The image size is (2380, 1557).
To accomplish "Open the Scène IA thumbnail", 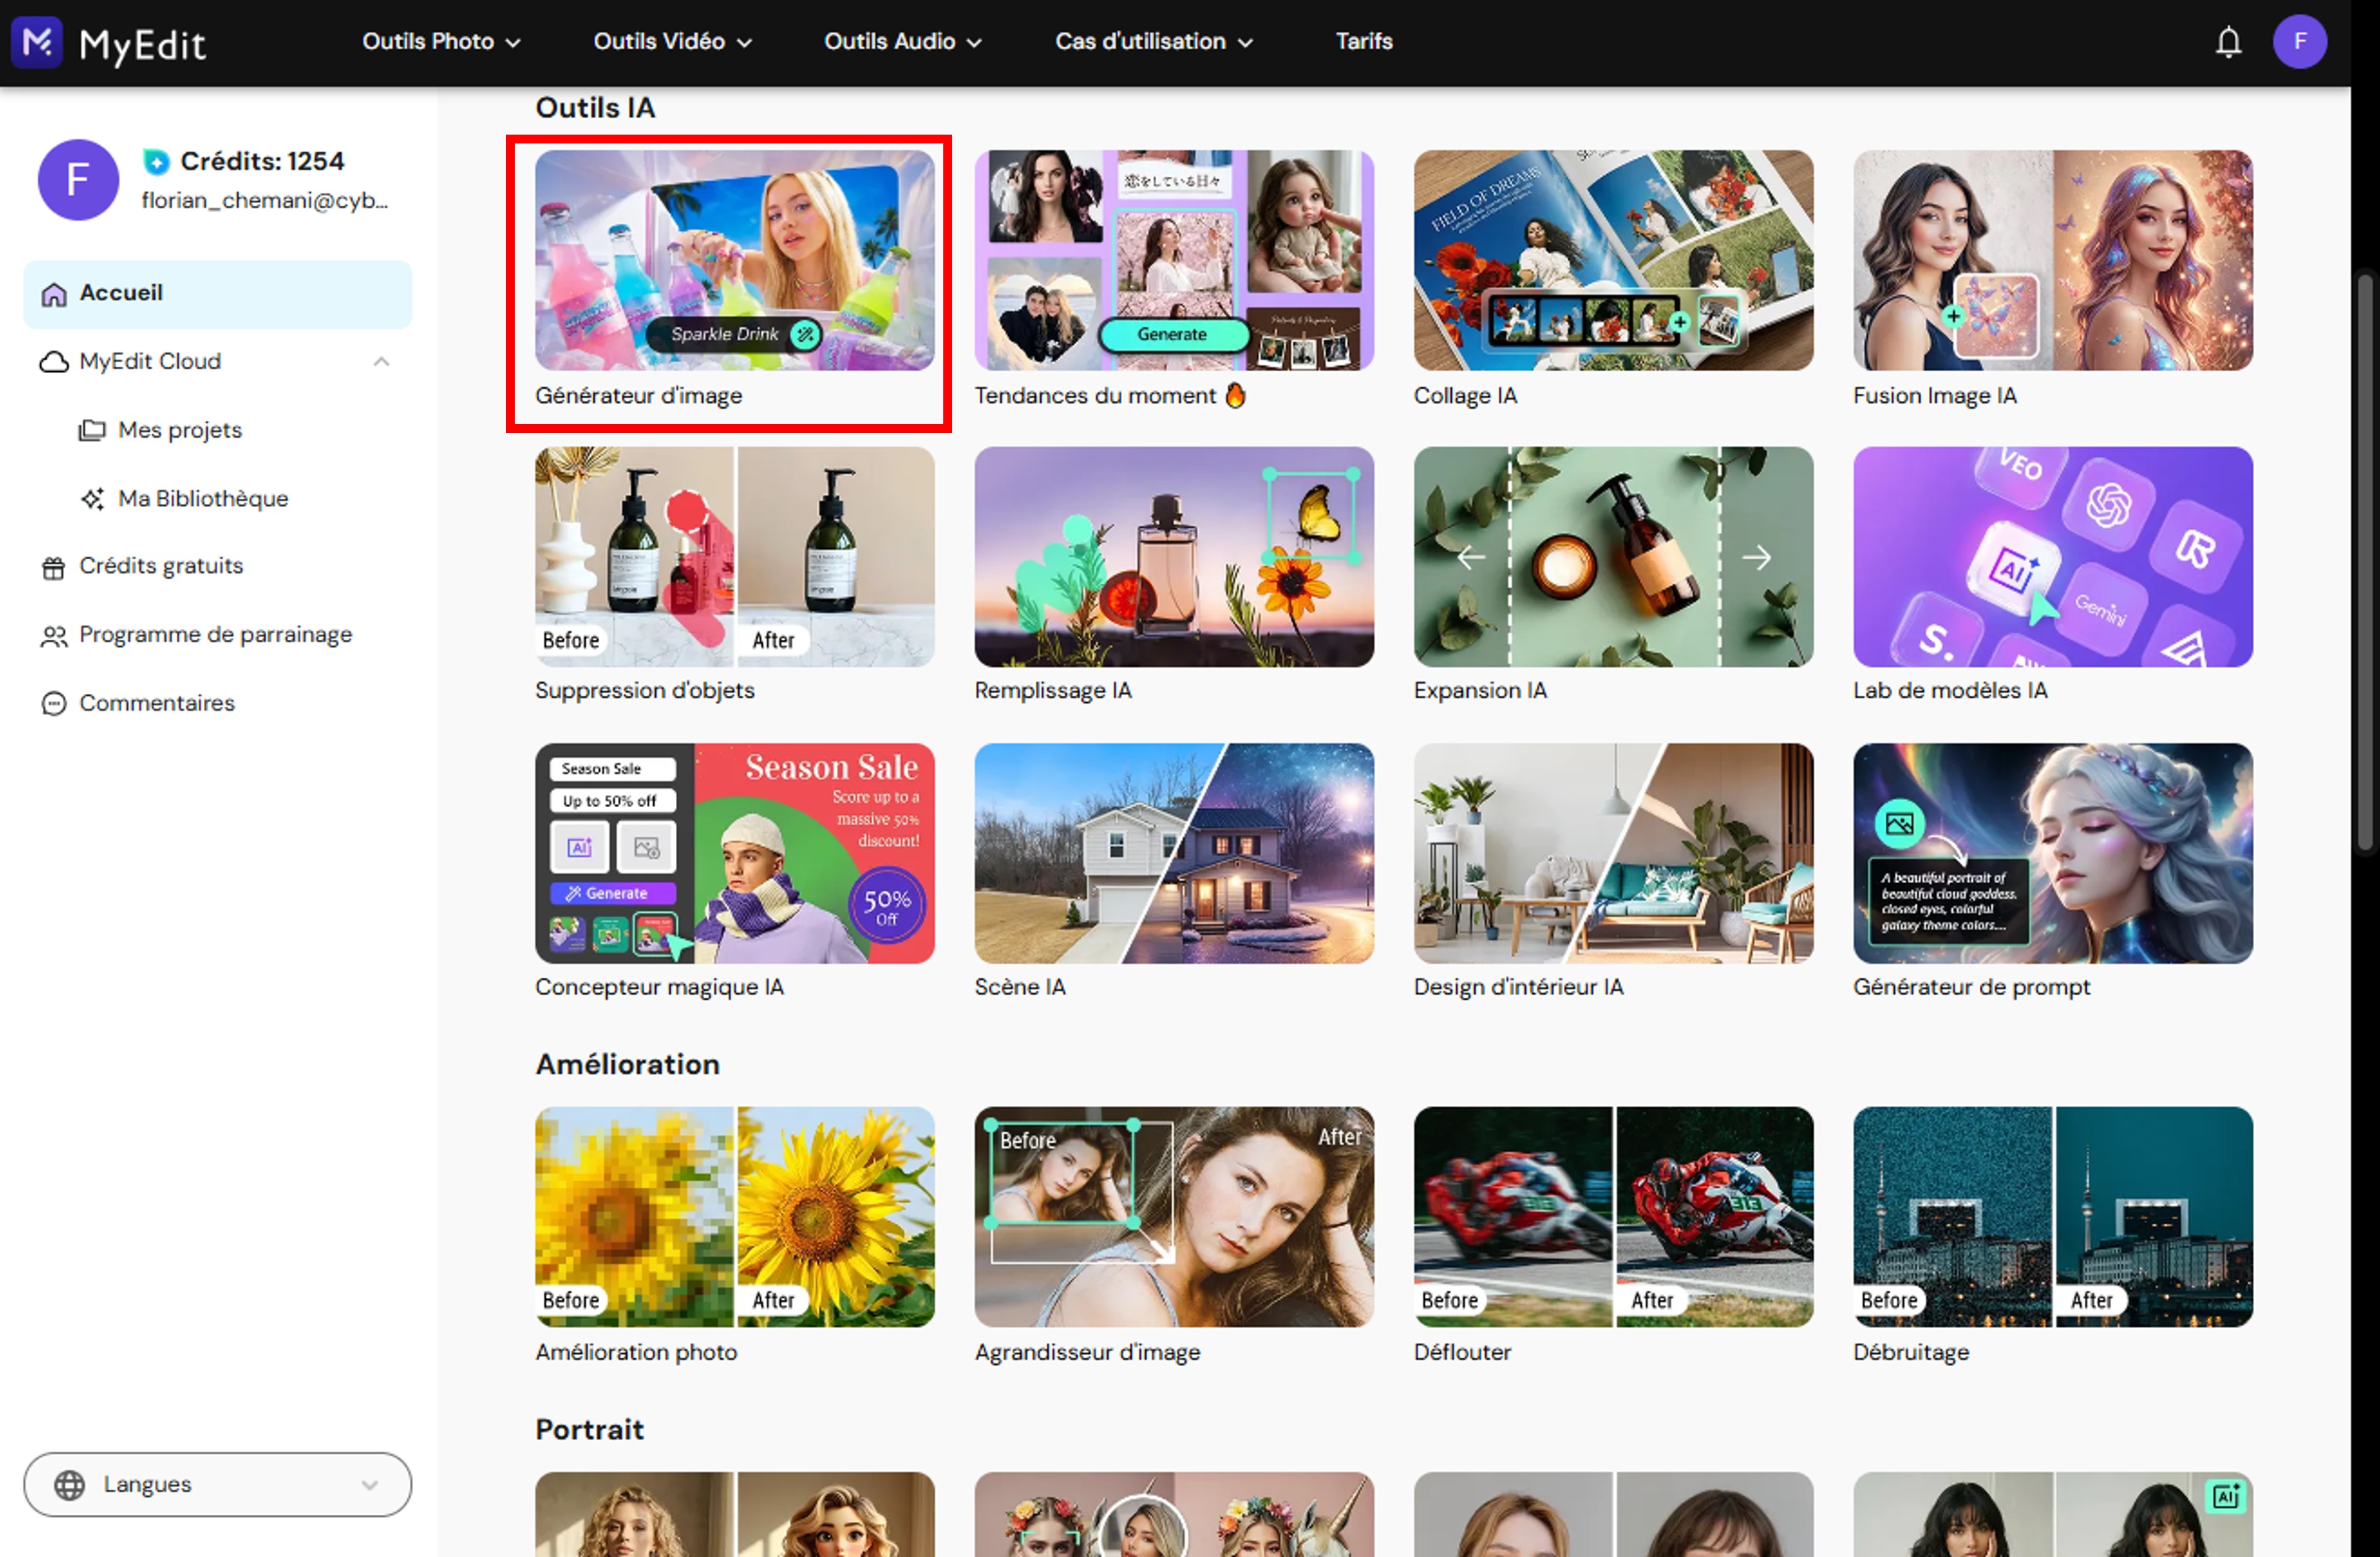I will click(x=1174, y=854).
